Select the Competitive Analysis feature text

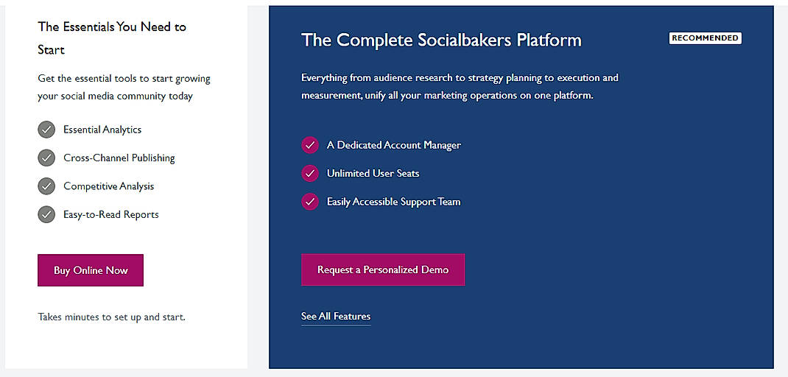pyautogui.click(x=109, y=186)
